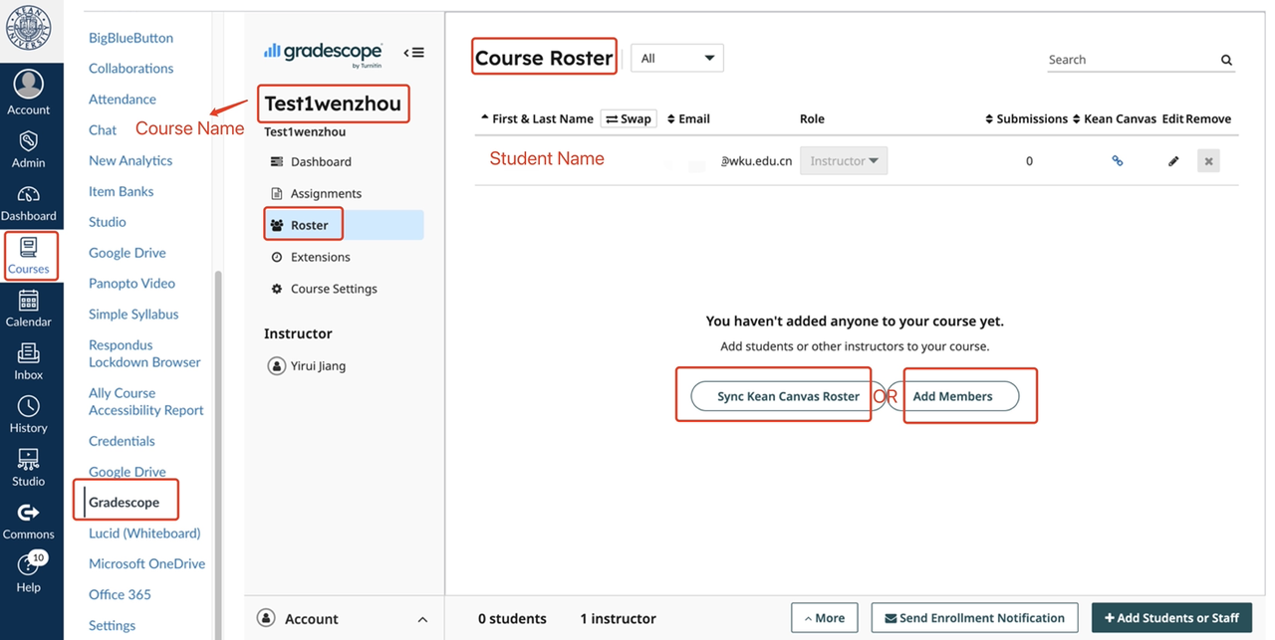Open Respondus Lockdown Browser link
This screenshot has width=1275, height=640.
click(x=144, y=353)
